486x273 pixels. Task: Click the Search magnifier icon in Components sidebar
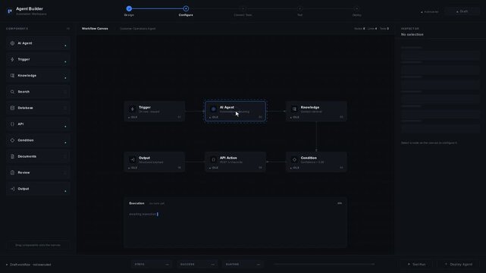click(12, 92)
